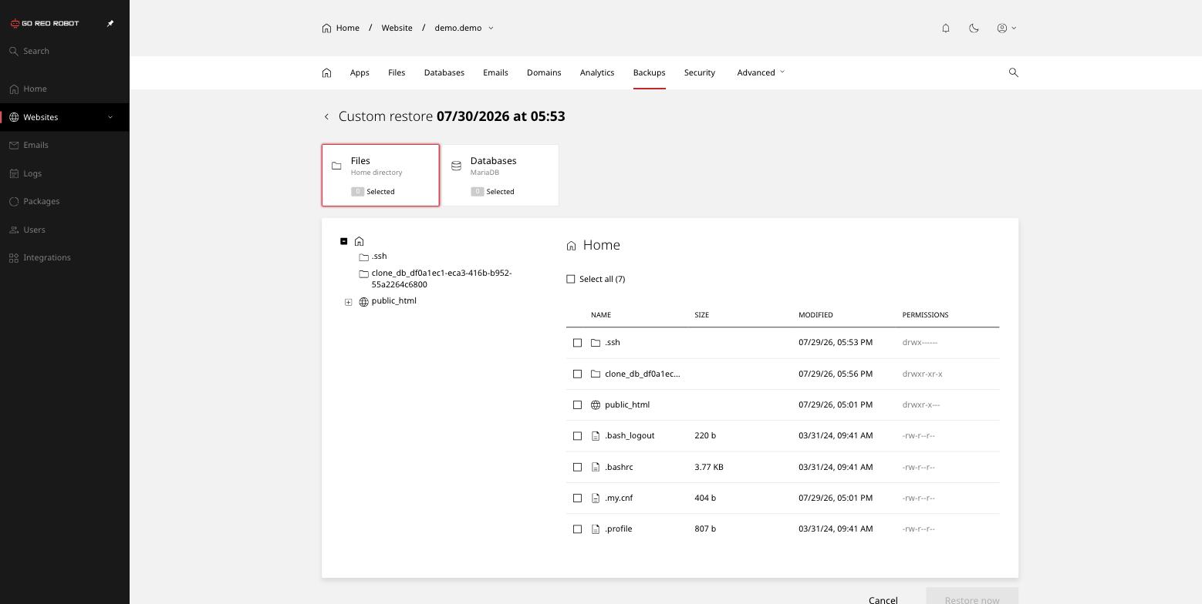Go back from Custom restore
1202x604 pixels.
pyautogui.click(x=326, y=116)
